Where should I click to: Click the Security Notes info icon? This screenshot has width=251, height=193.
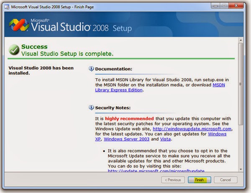click(91, 108)
